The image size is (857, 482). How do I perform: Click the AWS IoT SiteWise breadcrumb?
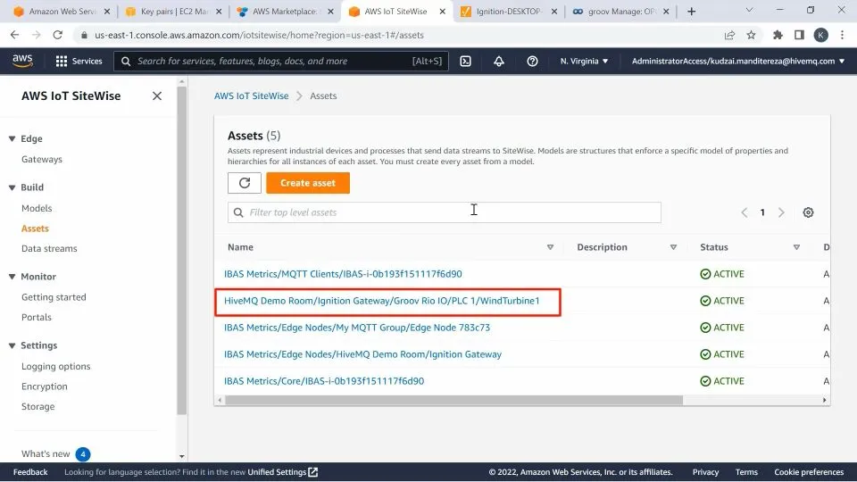tap(251, 96)
